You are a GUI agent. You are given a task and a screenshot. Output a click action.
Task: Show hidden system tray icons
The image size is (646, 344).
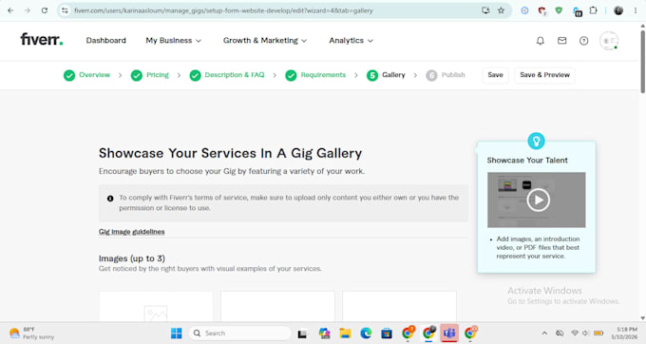click(544, 333)
